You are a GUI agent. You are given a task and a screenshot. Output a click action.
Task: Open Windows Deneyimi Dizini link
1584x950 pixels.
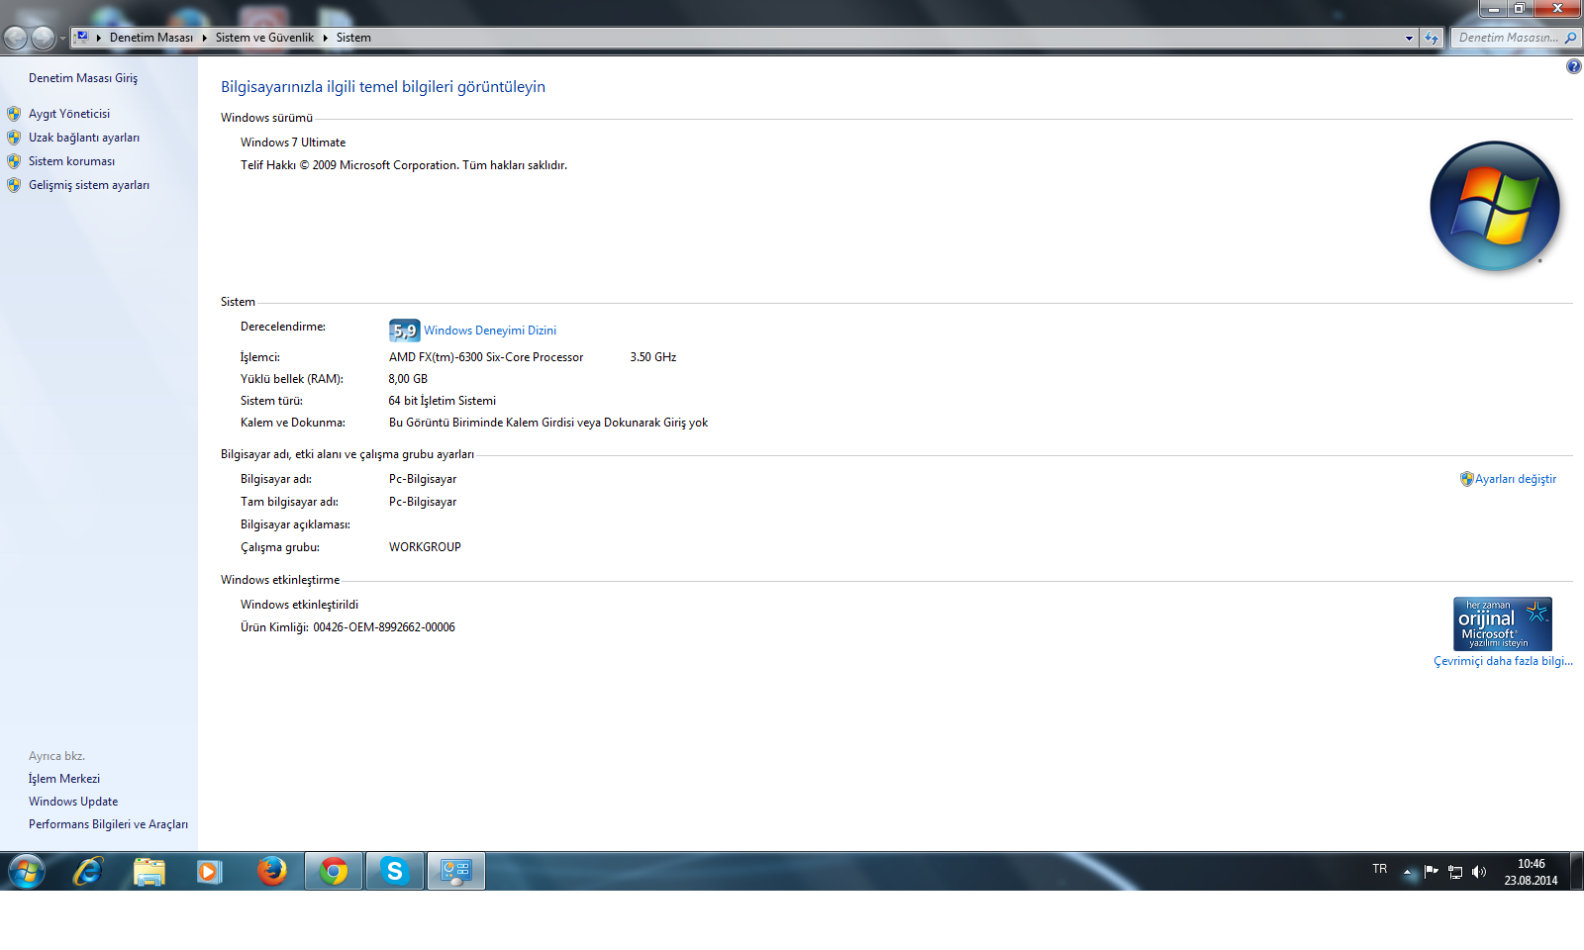click(490, 331)
